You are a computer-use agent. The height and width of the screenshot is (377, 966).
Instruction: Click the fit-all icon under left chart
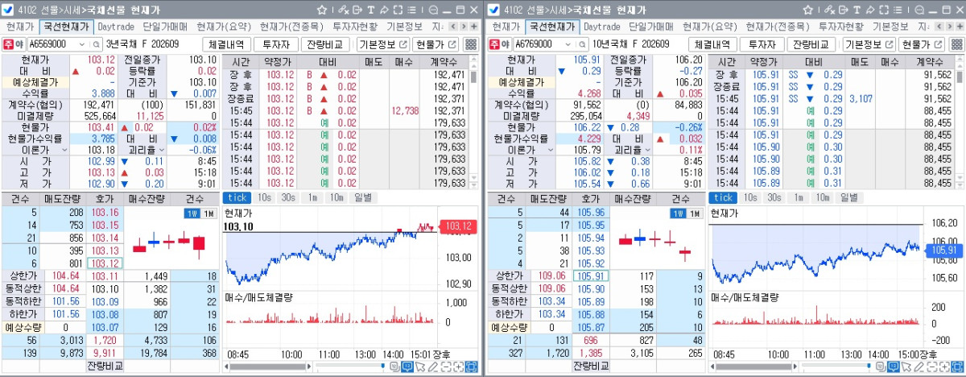[x=472, y=367]
